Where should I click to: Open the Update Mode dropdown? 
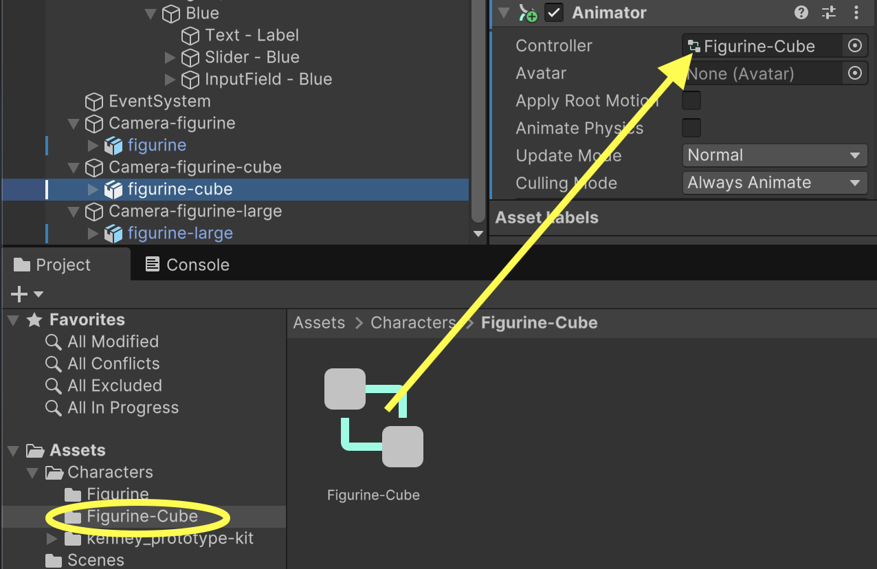pos(774,155)
